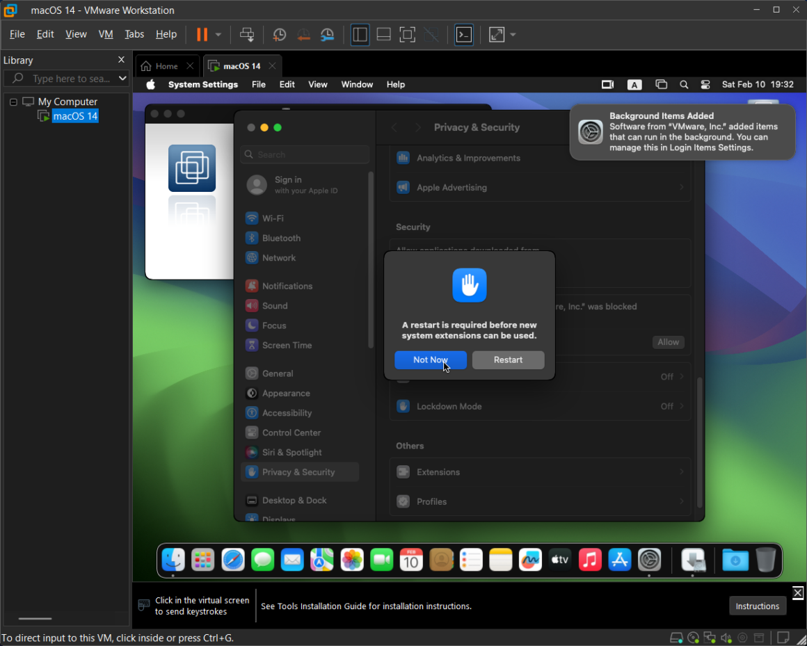Click the hard disk status icon in status bar

pos(677,638)
